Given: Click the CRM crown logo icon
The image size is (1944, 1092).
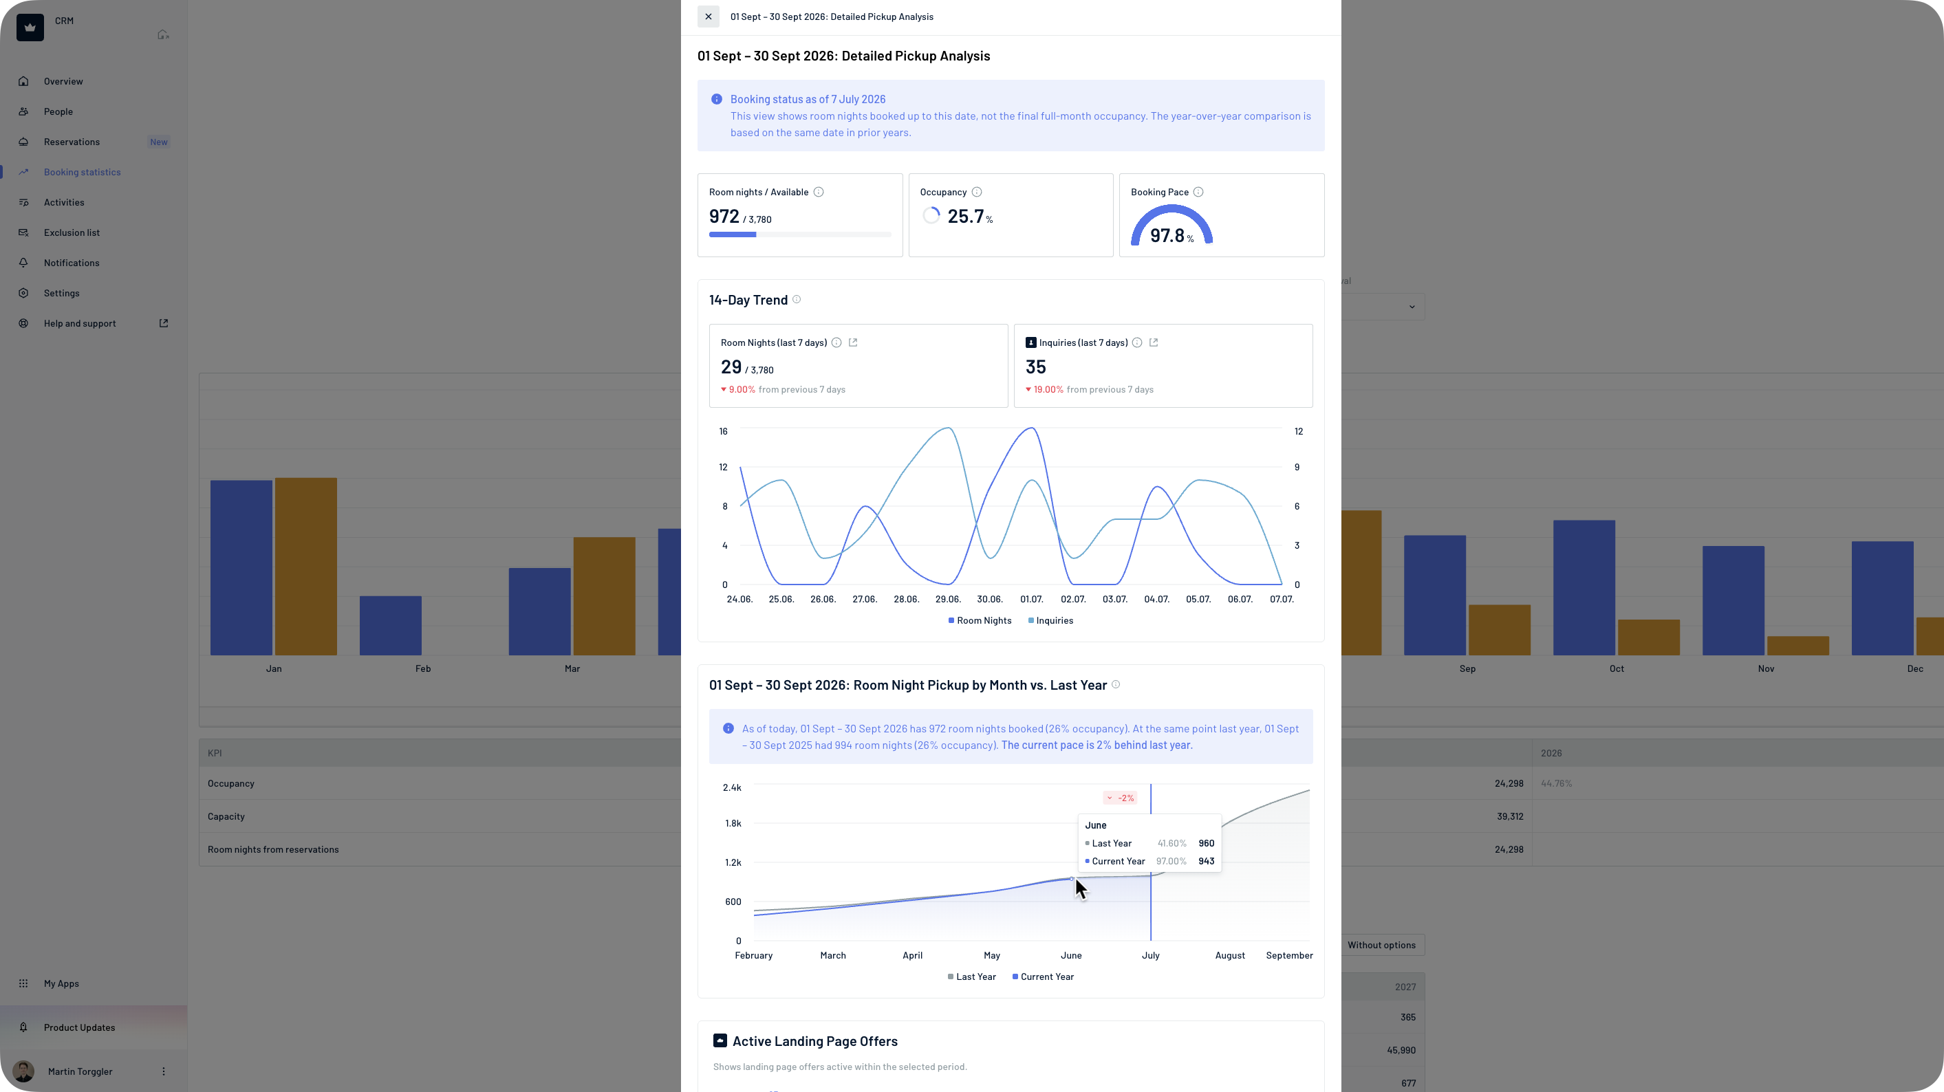Looking at the screenshot, I should pyautogui.click(x=30, y=27).
